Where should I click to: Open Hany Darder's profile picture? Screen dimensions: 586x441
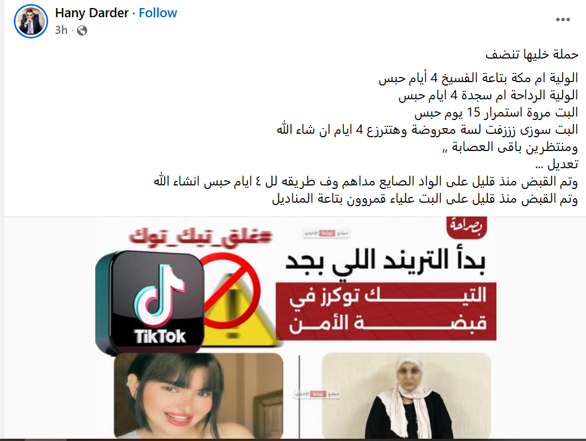(31, 21)
